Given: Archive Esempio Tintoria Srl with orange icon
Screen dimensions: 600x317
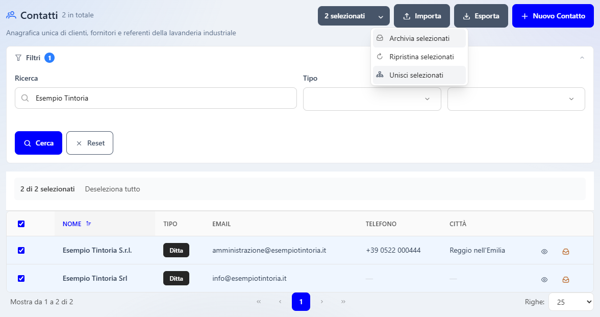Looking at the screenshot, I should (x=565, y=280).
